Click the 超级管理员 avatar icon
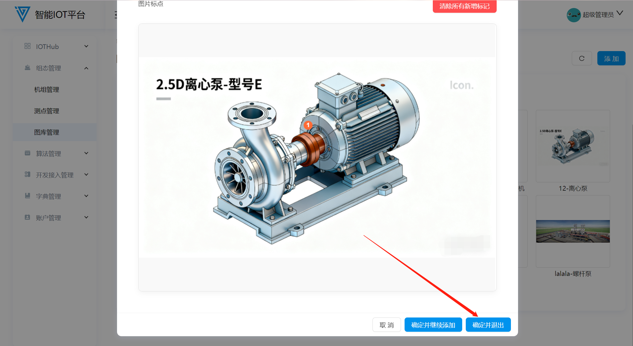Viewport: 633px width, 346px height. [x=573, y=15]
